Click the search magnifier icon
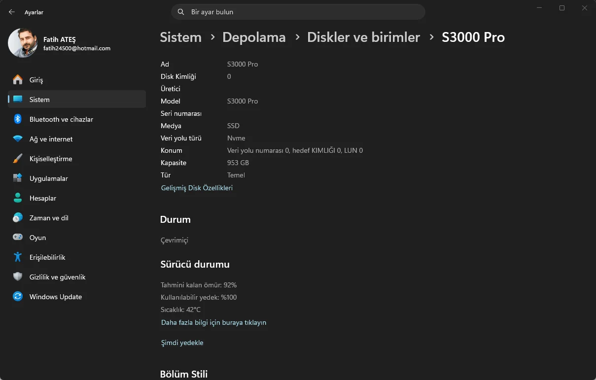Viewport: 596px width, 380px height. point(181,12)
